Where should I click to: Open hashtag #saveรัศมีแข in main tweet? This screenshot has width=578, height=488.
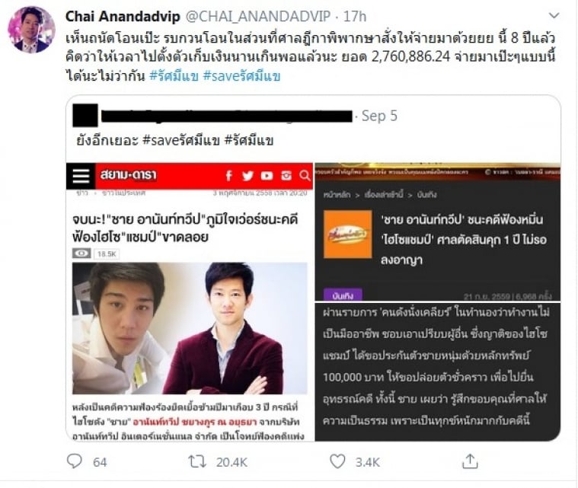tap(242, 76)
